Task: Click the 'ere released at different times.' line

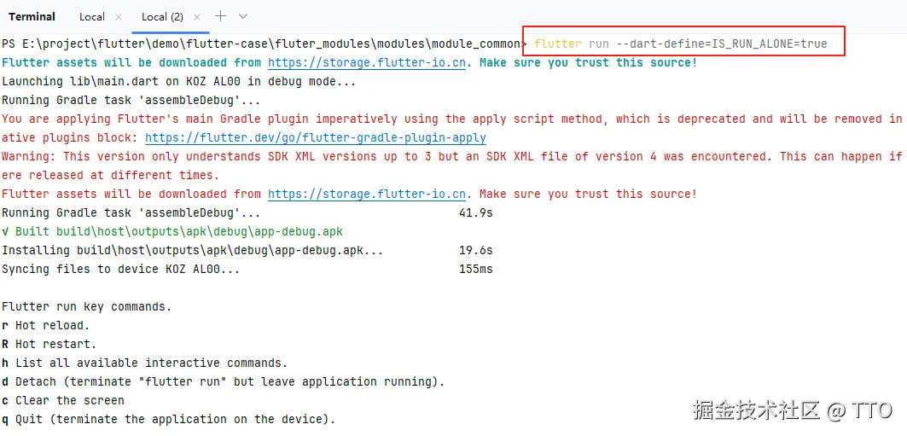Action: [x=110, y=175]
